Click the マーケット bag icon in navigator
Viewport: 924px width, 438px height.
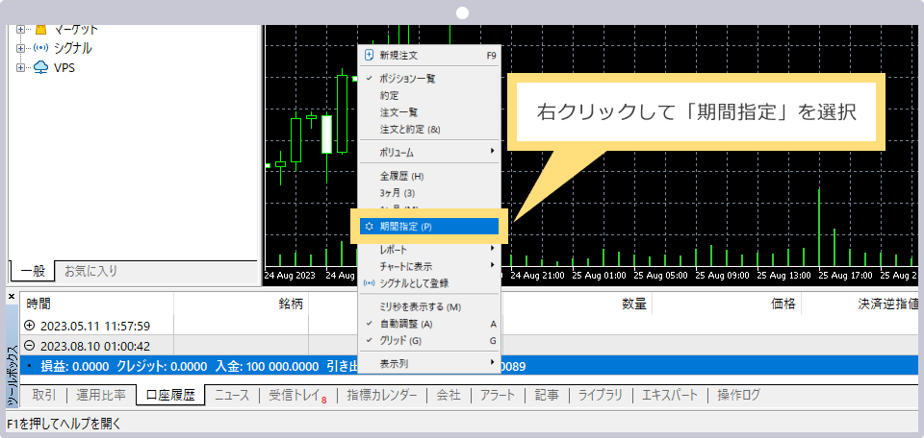40,30
